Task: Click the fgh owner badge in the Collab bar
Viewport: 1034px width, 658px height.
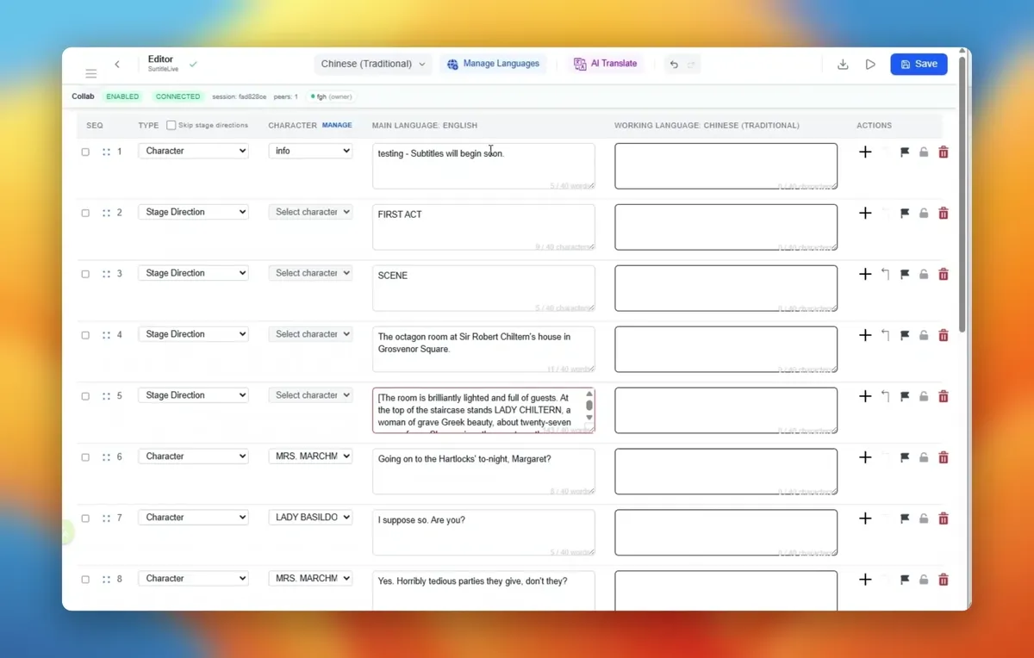Action: (330, 96)
